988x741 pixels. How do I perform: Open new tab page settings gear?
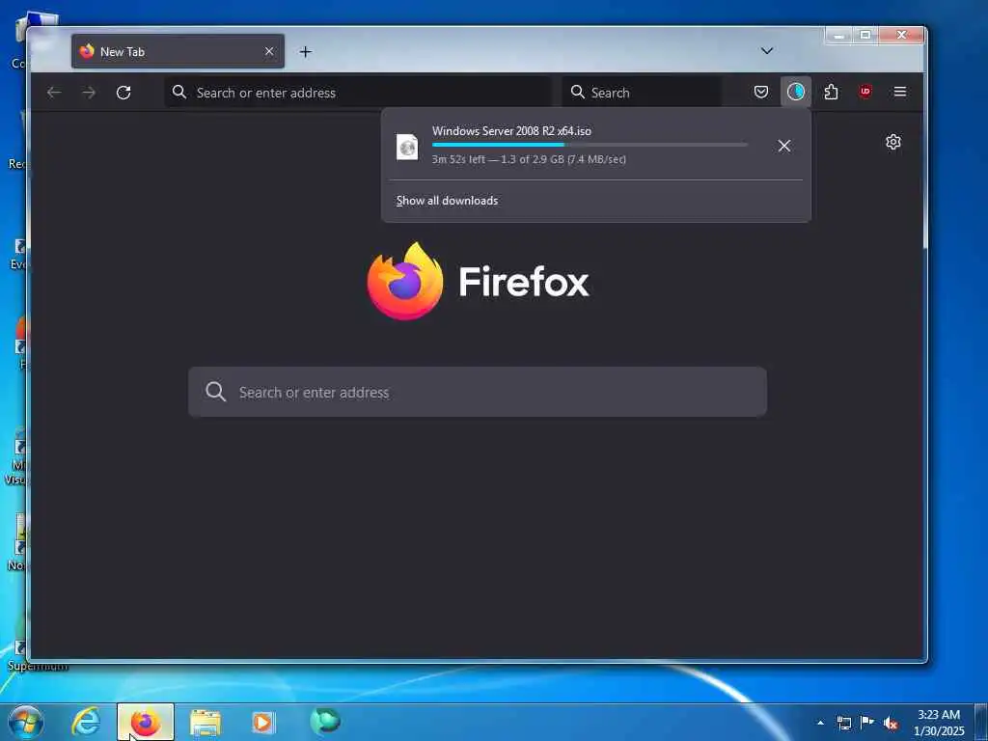[x=892, y=142]
